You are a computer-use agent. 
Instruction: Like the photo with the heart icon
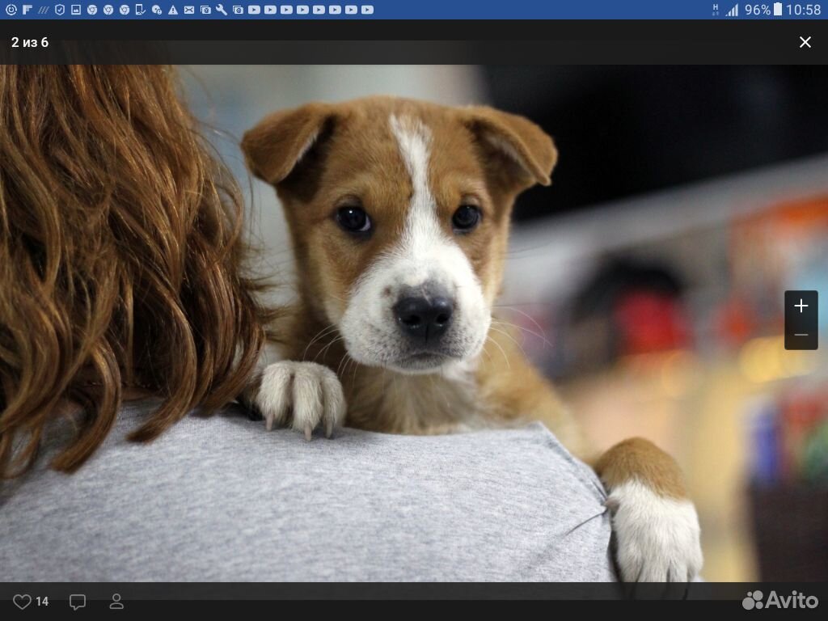pyautogui.click(x=22, y=602)
